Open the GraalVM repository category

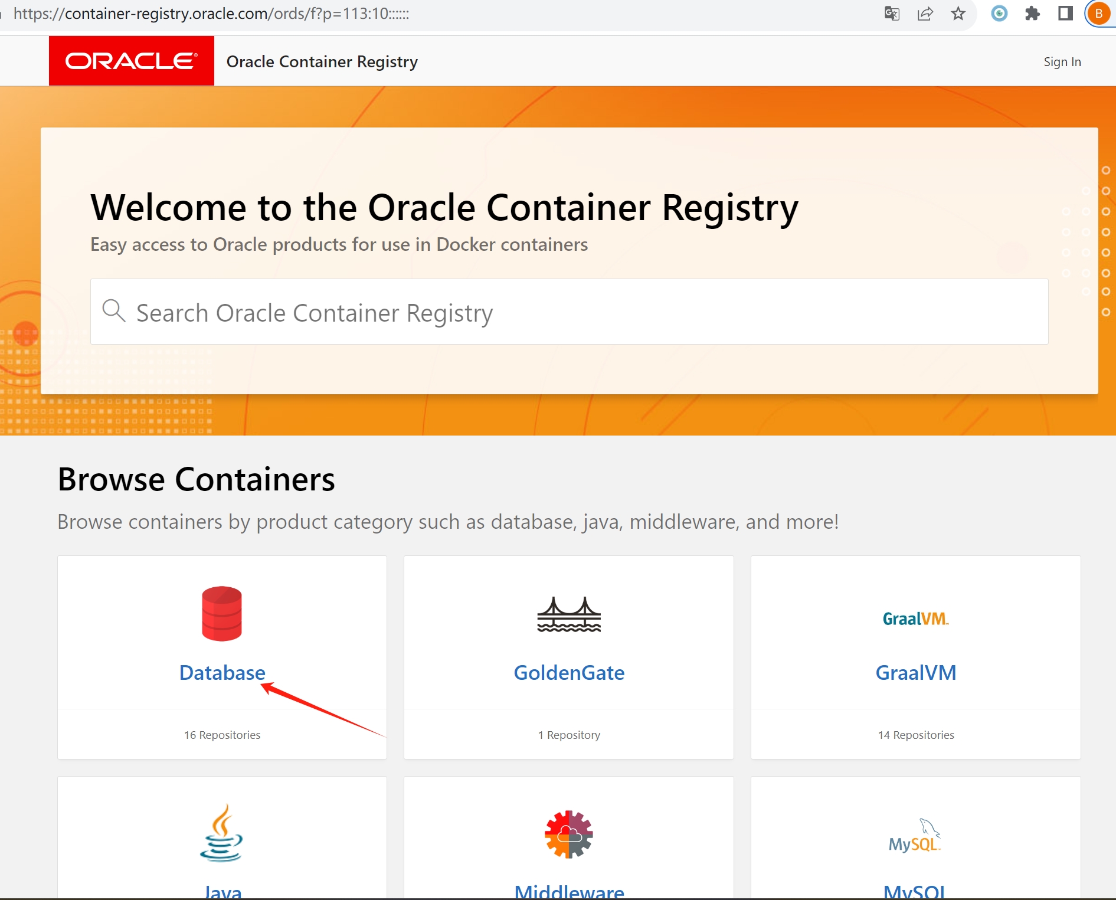915,672
